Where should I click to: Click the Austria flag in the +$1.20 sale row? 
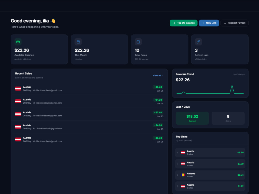click(18, 101)
